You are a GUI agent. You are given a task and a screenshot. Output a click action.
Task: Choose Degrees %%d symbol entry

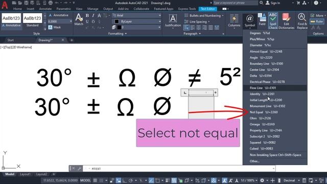point(275,33)
